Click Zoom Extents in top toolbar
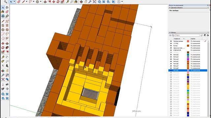 [94, 2]
